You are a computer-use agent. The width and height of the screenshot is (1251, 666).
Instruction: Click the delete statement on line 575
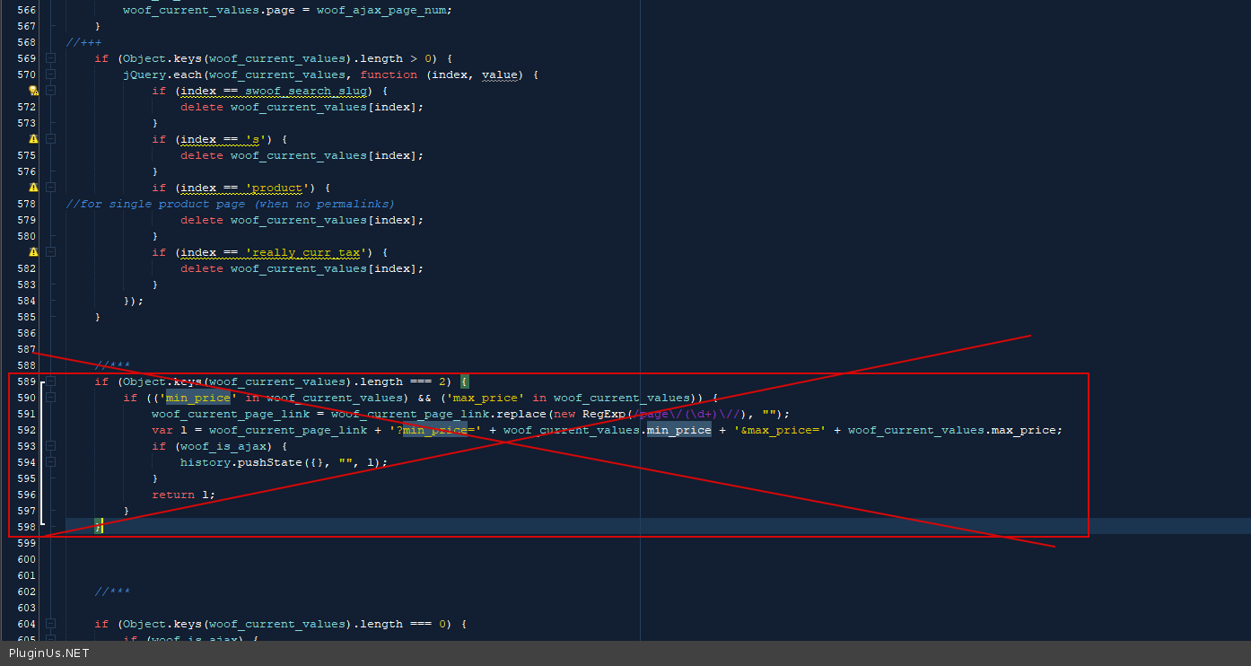coord(302,155)
